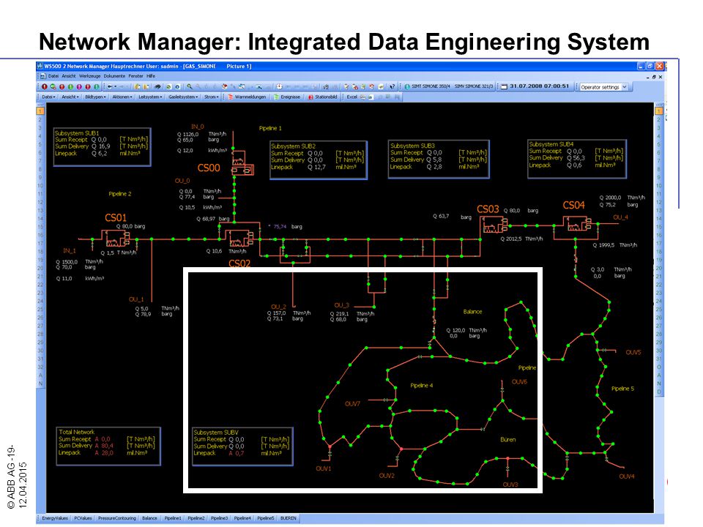
Task: Expand the Bildtypen toolbar dropdown
Action: coord(95,97)
